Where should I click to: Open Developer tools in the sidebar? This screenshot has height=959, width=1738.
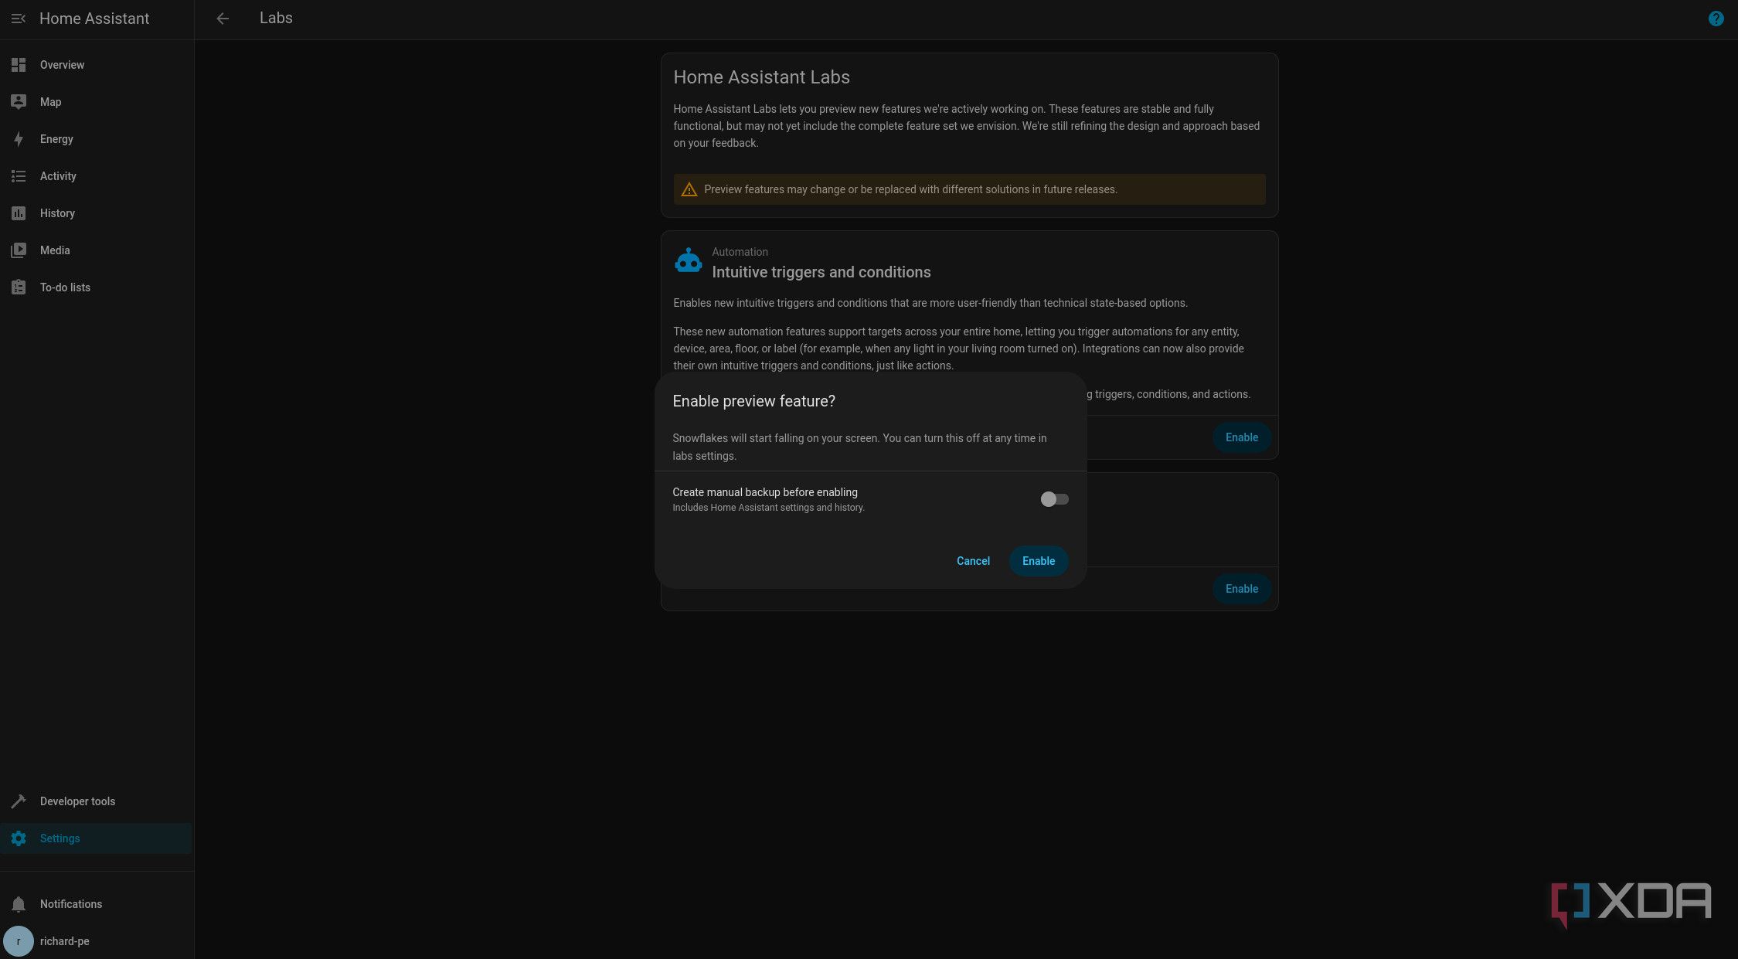coord(96,801)
